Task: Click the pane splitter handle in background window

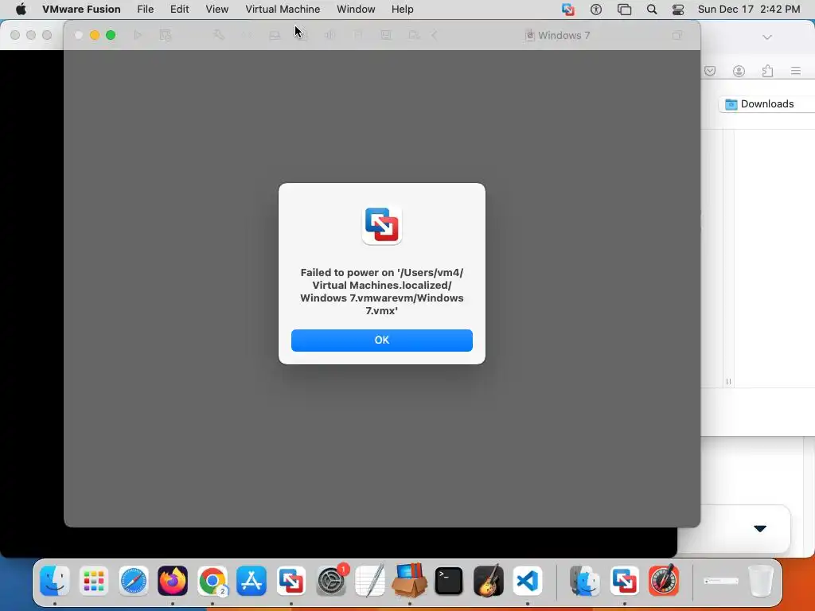Action: click(x=728, y=381)
